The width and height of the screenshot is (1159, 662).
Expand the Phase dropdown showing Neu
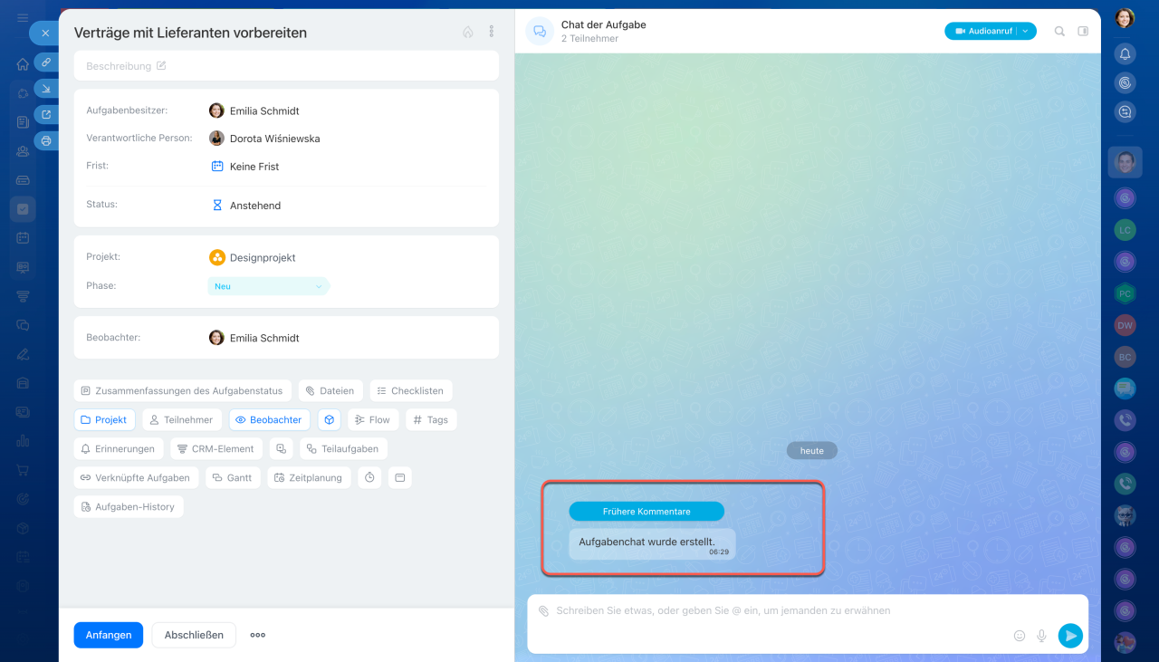click(268, 286)
